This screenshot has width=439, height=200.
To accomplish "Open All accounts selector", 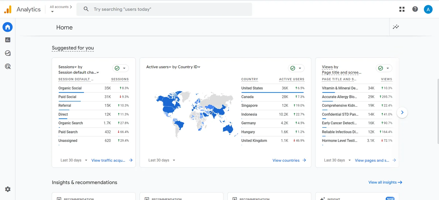I will 61,9.
